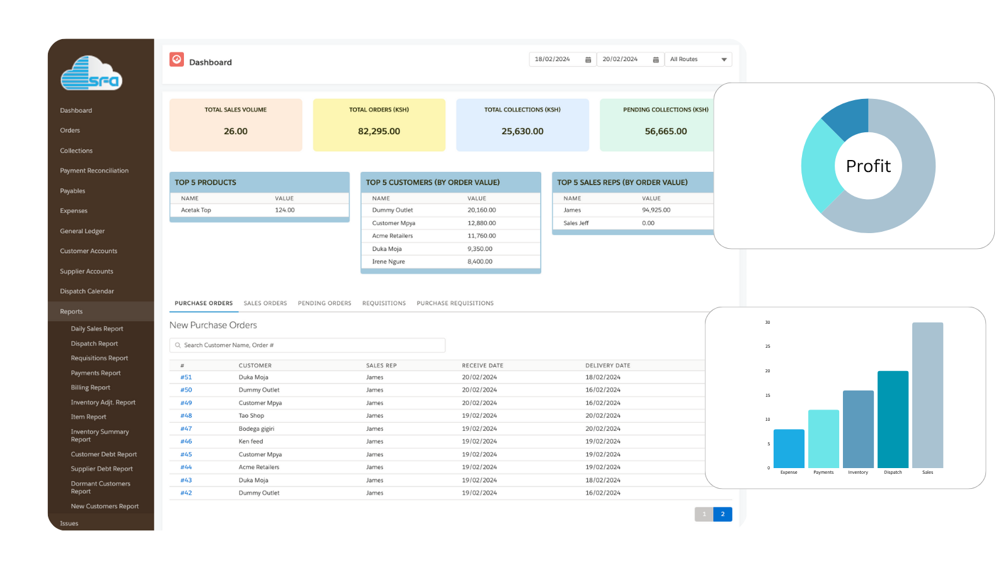Open order #48 for Tao Shop

pyautogui.click(x=186, y=415)
